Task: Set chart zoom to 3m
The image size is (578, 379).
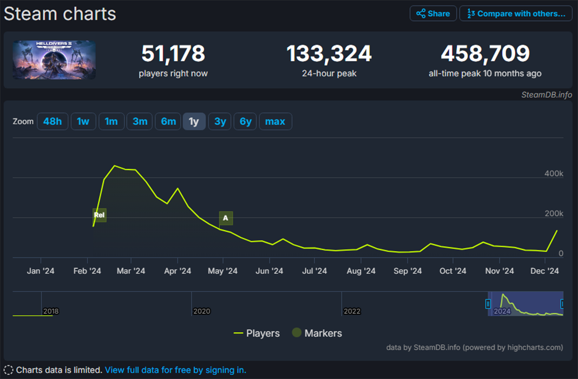Action: [140, 122]
